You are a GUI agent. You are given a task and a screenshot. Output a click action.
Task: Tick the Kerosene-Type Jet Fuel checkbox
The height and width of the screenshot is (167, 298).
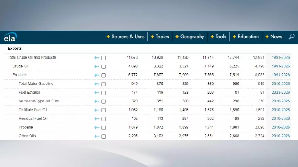point(103,101)
